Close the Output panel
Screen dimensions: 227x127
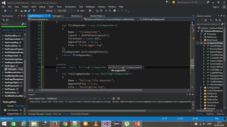tap(193, 95)
